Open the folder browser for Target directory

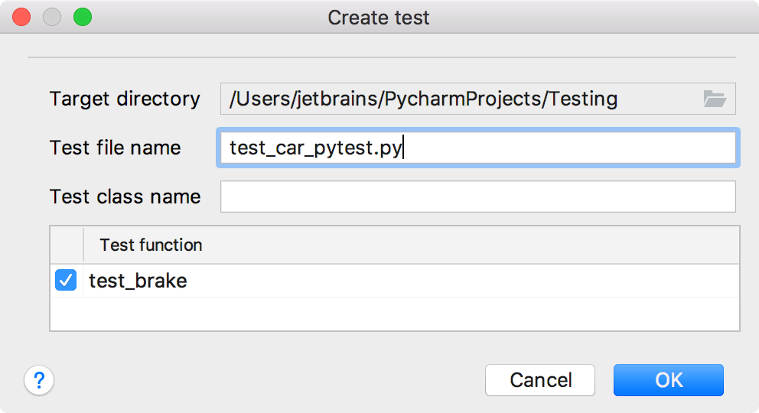tap(715, 99)
